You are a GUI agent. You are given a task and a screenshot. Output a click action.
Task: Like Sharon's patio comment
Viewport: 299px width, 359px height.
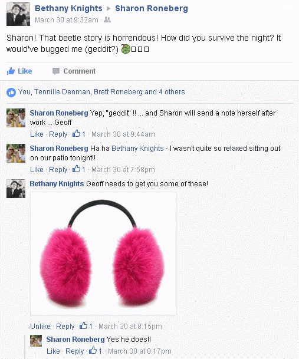pyautogui.click(x=37, y=169)
